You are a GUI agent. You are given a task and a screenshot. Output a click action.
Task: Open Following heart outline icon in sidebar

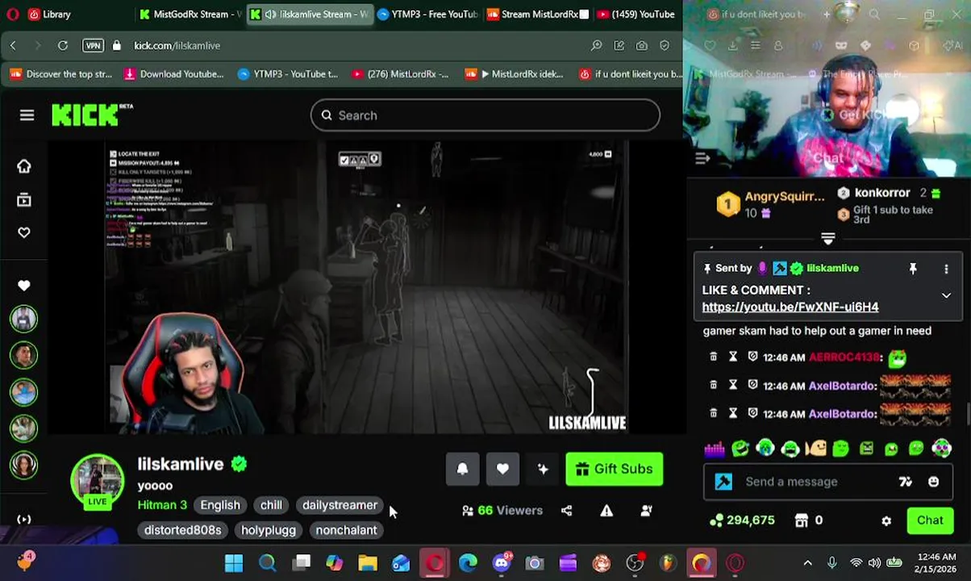click(24, 232)
